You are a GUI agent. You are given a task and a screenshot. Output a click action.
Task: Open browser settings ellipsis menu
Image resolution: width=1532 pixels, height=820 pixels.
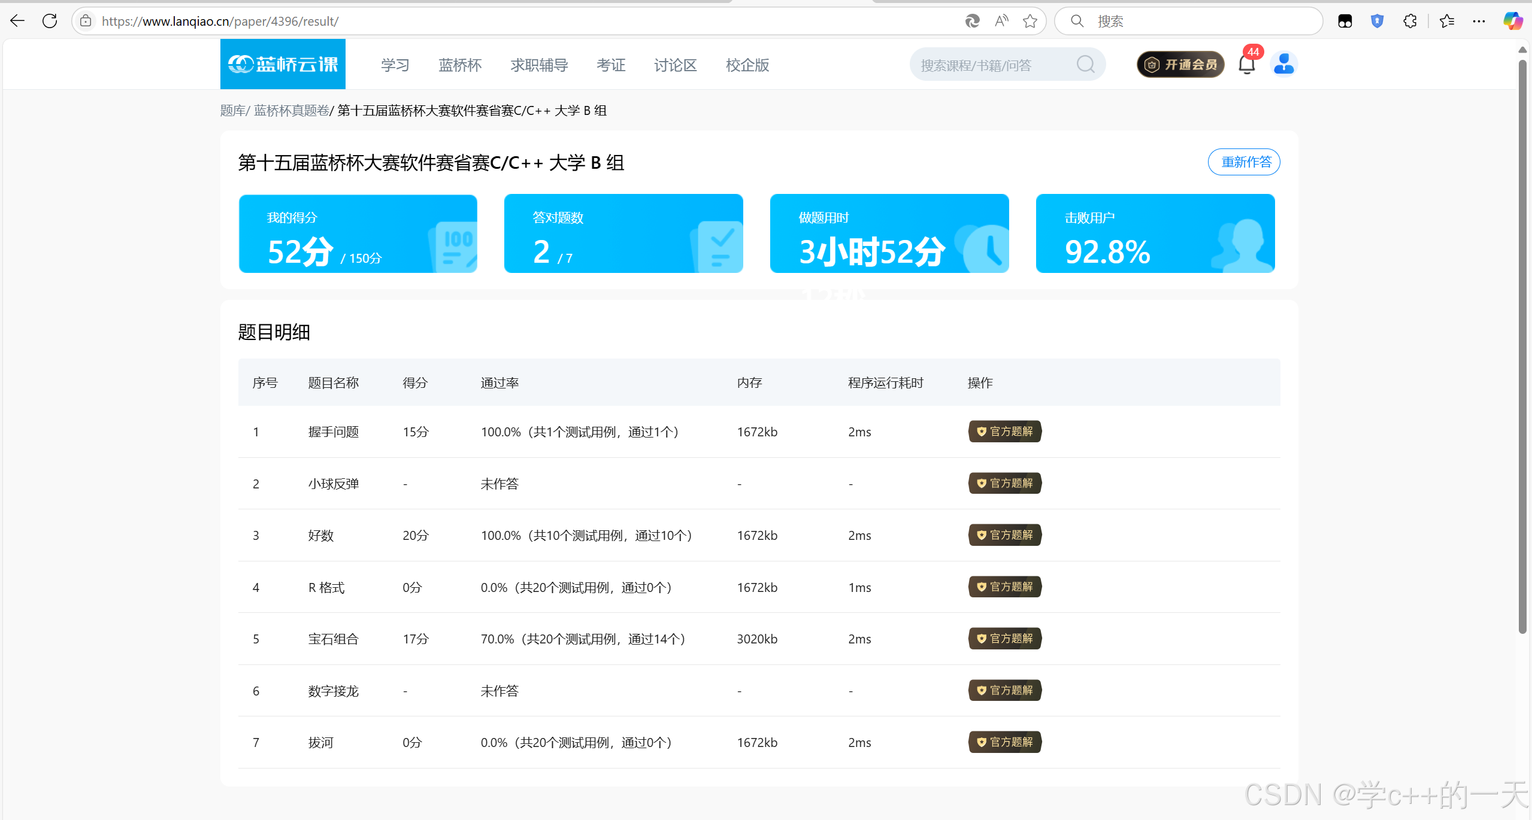1479,22
